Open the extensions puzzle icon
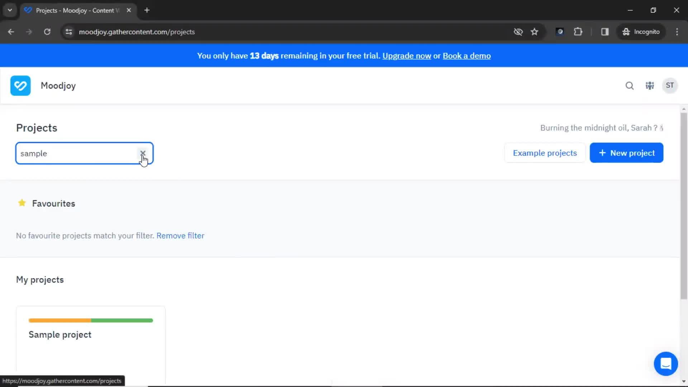The height and width of the screenshot is (387, 688). (x=578, y=32)
